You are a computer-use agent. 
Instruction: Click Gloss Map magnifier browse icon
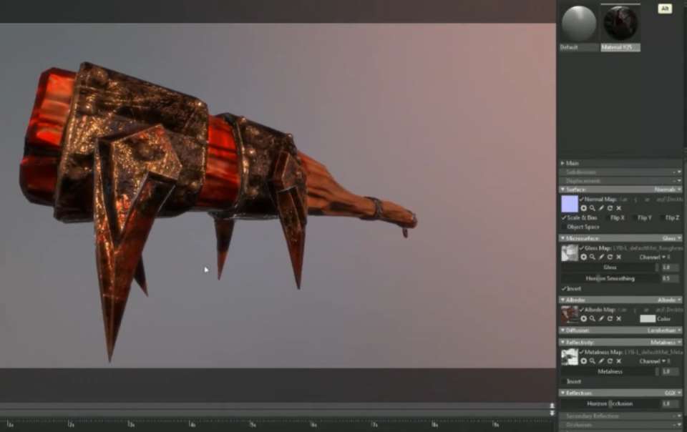tap(593, 257)
